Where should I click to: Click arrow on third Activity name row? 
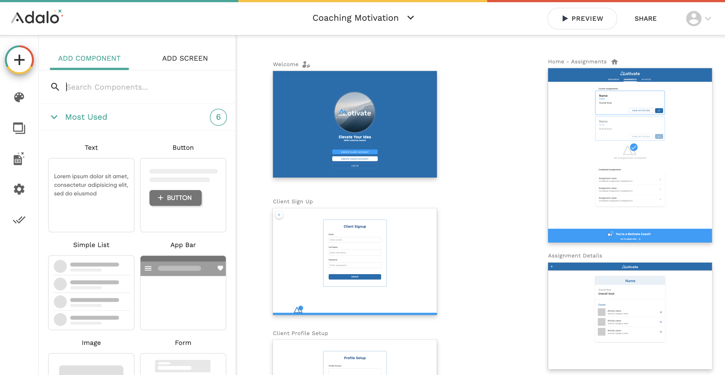pos(660,332)
